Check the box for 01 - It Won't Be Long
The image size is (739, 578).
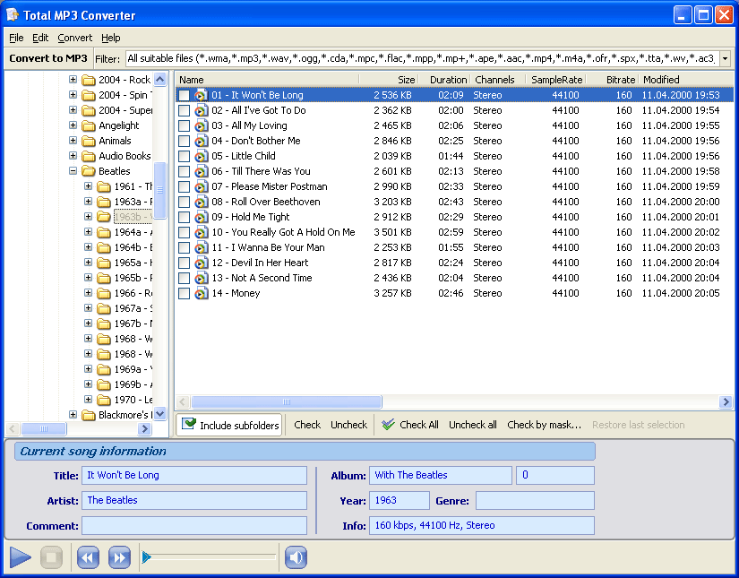point(184,95)
